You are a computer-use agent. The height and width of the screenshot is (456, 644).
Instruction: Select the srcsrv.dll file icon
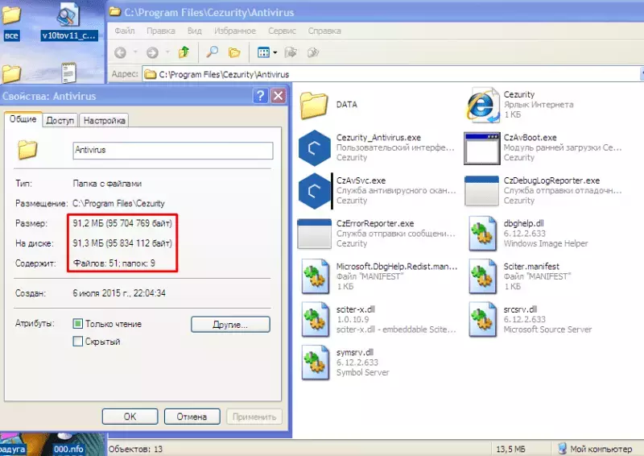coord(482,320)
